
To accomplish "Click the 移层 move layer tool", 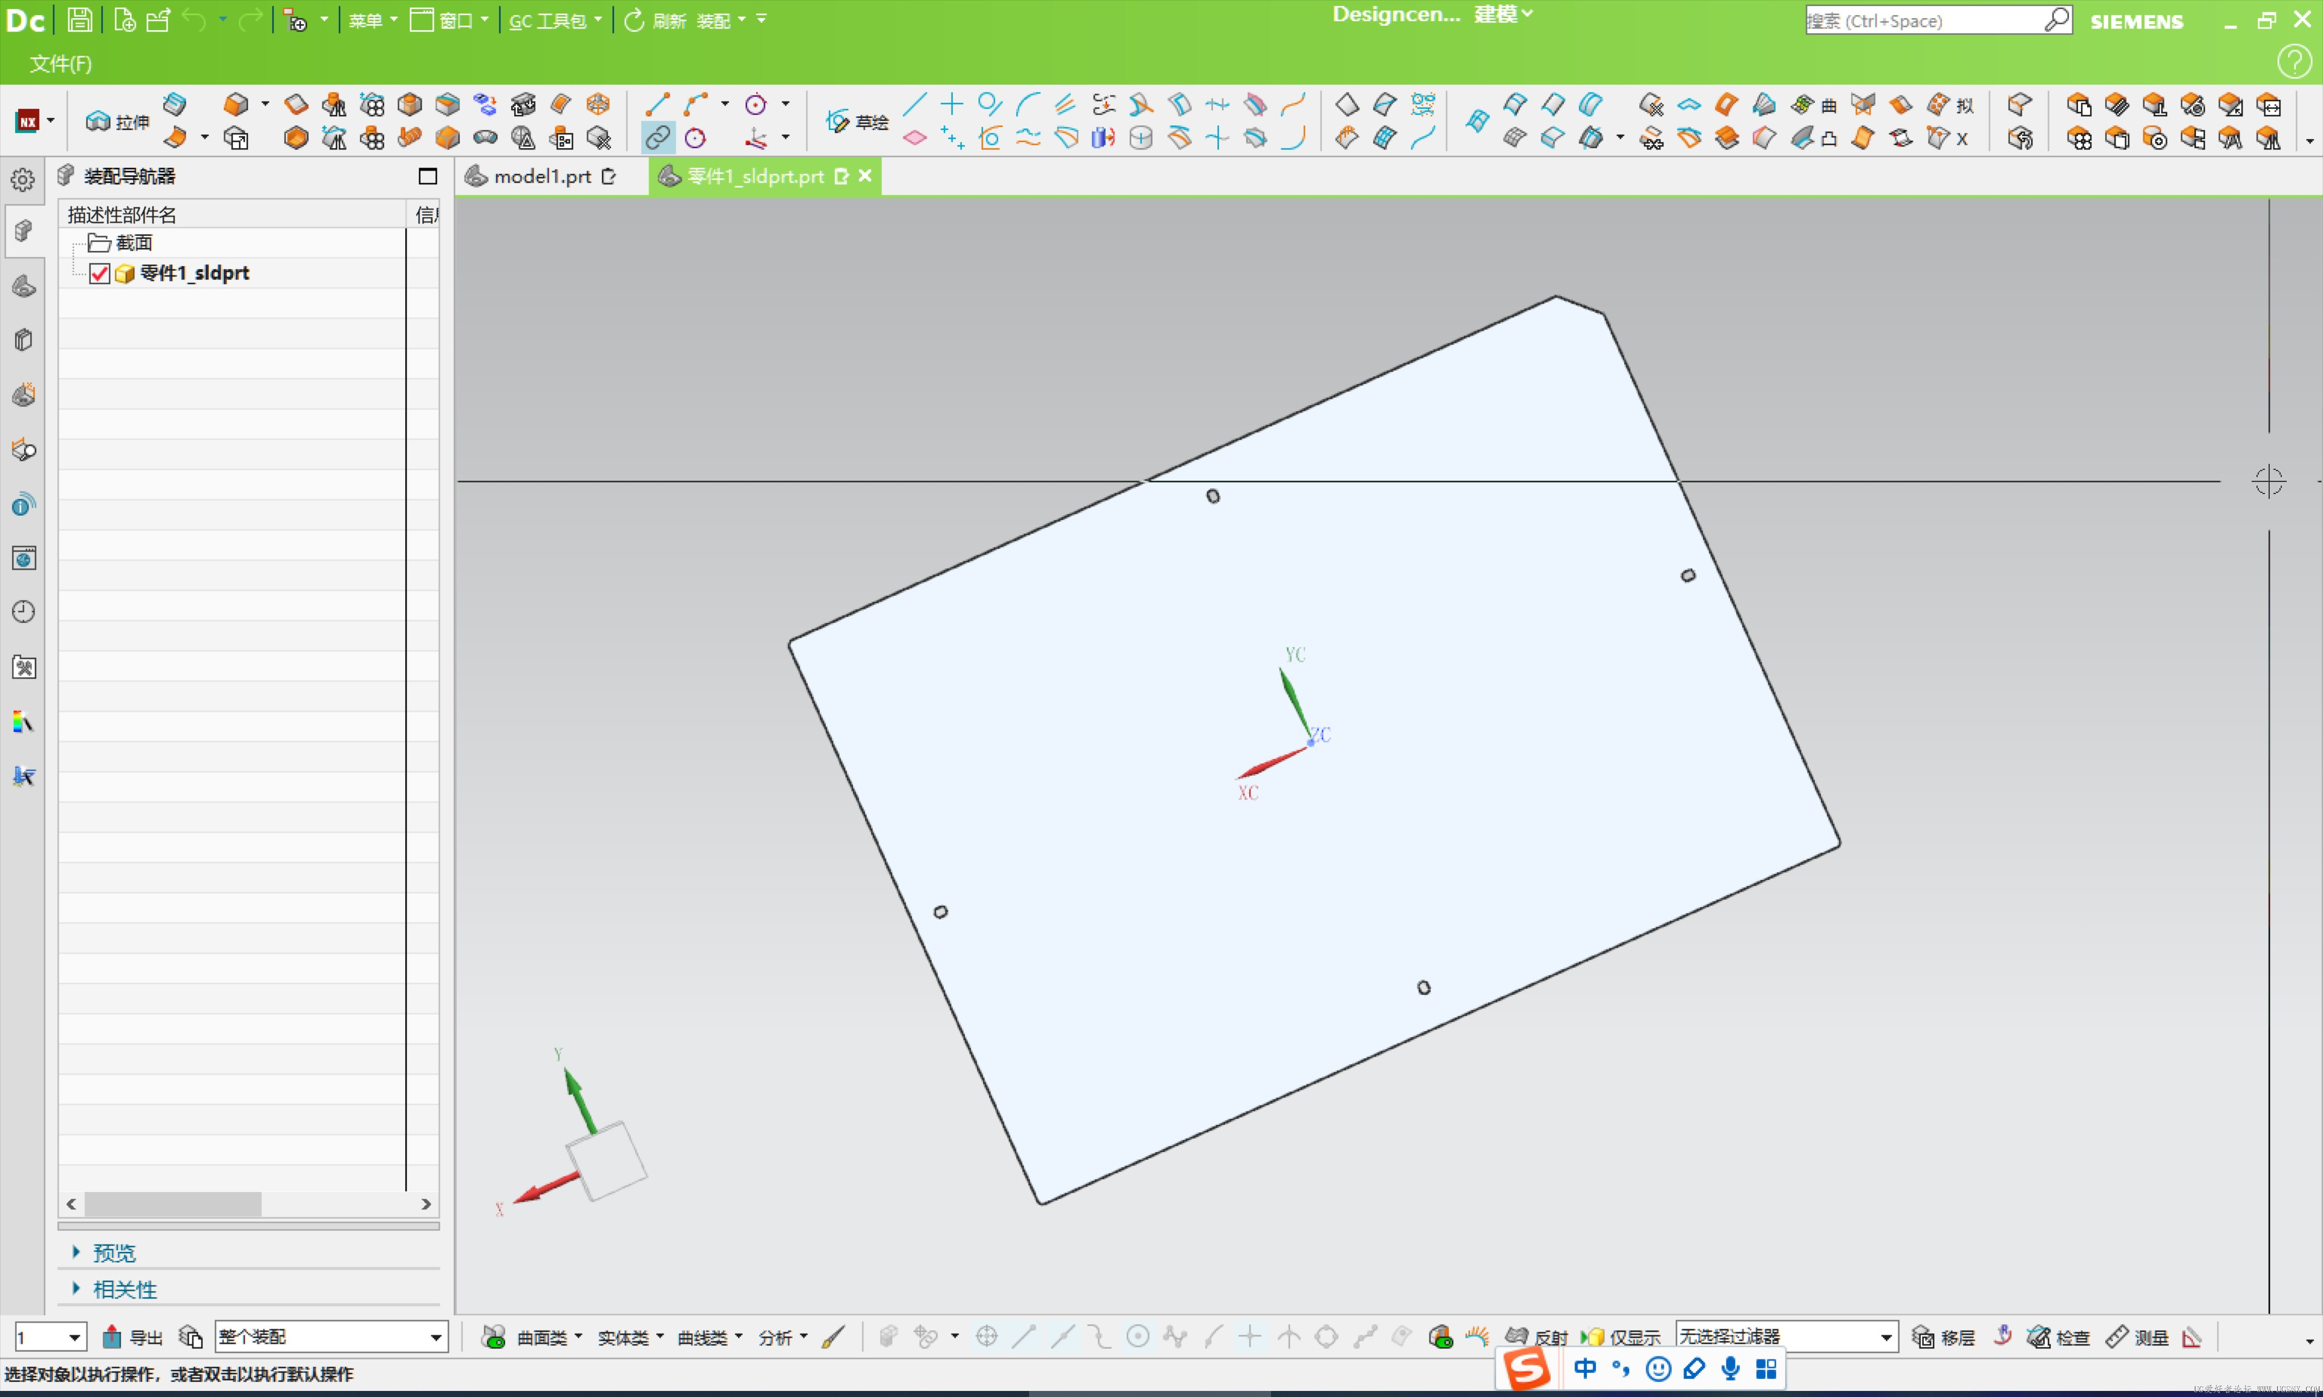I will (1942, 1337).
